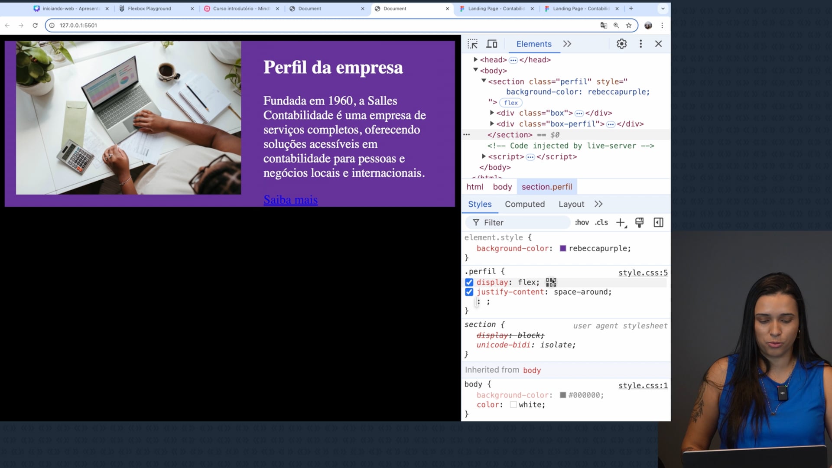Image resolution: width=832 pixels, height=468 pixels.
Task: Bookmark this page with star icon
Action: point(629,26)
